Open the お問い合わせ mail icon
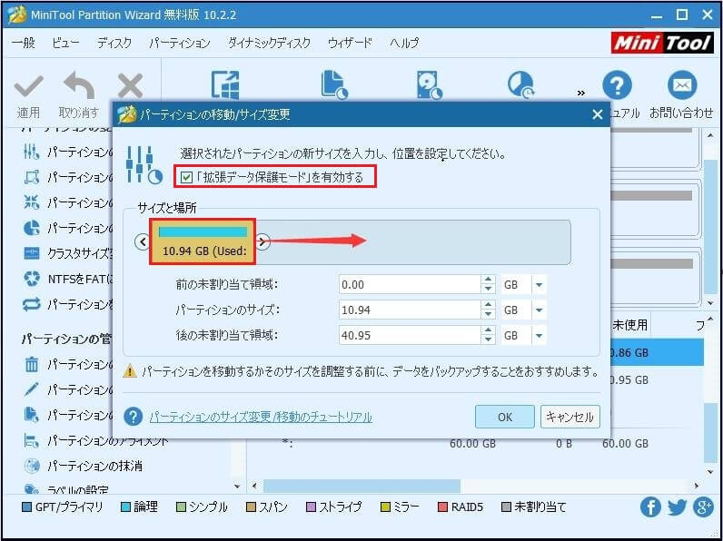Image resolution: width=723 pixels, height=541 pixels. click(x=682, y=85)
